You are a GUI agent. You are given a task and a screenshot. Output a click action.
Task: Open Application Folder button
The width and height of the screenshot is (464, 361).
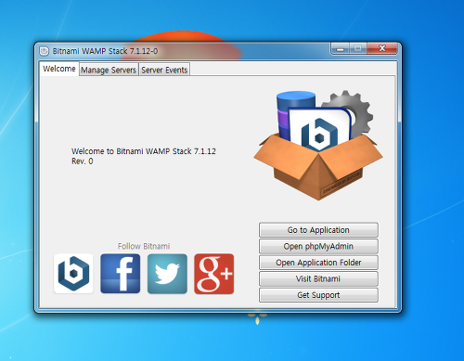pyautogui.click(x=318, y=263)
